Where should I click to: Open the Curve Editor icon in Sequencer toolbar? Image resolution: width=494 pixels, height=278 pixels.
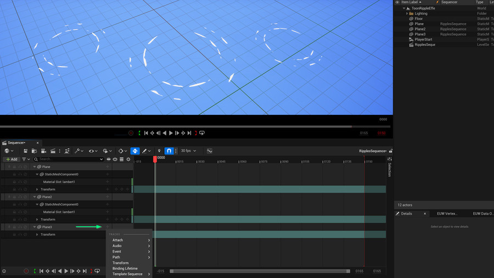(210, 151)
